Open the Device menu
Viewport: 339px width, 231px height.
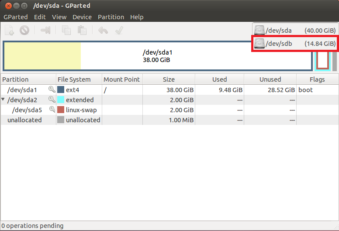82,17
